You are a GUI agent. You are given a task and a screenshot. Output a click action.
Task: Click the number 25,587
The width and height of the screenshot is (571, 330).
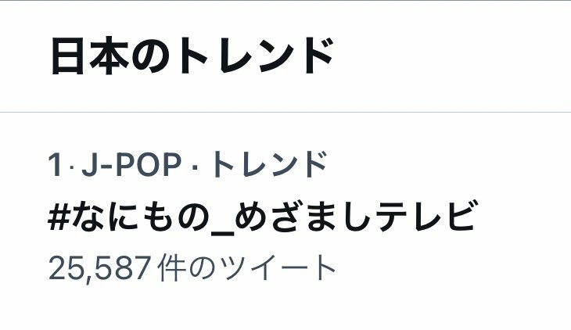pyautogui.click(x=100, y=269)
